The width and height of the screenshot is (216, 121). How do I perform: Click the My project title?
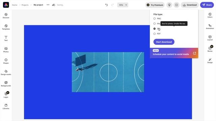pos(38,5)
